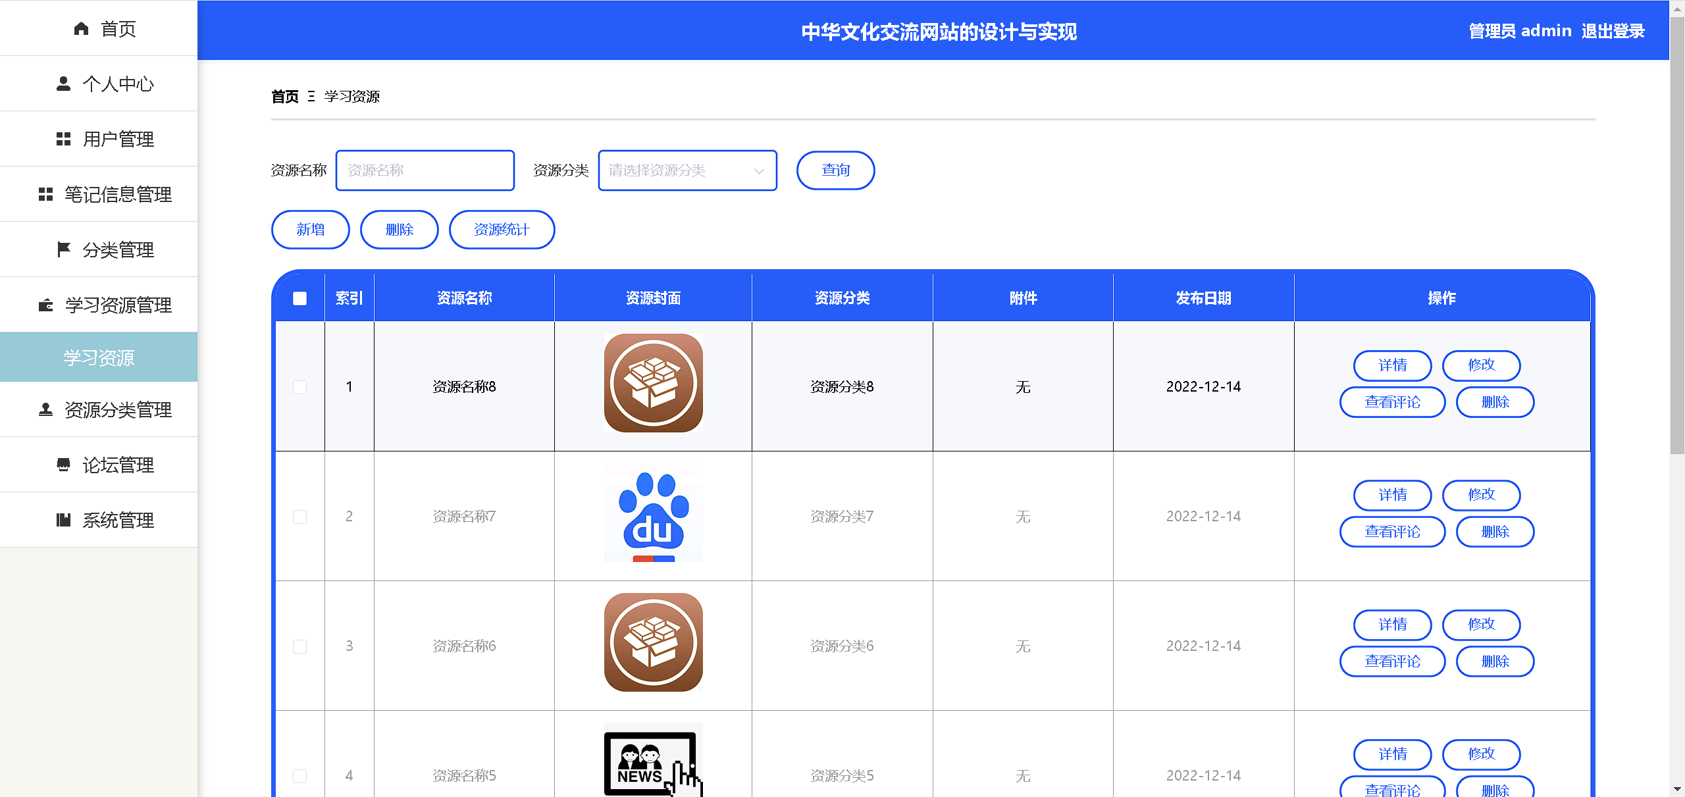This screenshot has height=797, width=1685.
Task: Click the home icon in sidebar
Action: coord(81,29)
